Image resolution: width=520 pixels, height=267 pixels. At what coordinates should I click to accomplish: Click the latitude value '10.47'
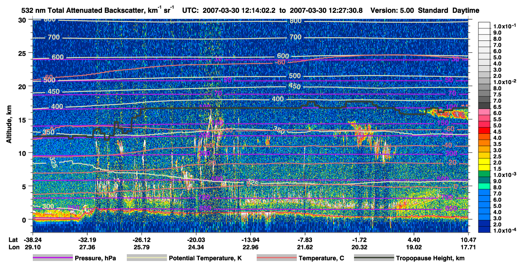pos(468,239)
